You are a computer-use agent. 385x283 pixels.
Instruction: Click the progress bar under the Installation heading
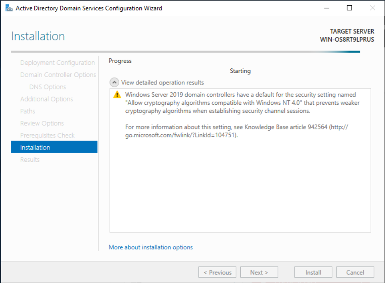tap(185, 52)
